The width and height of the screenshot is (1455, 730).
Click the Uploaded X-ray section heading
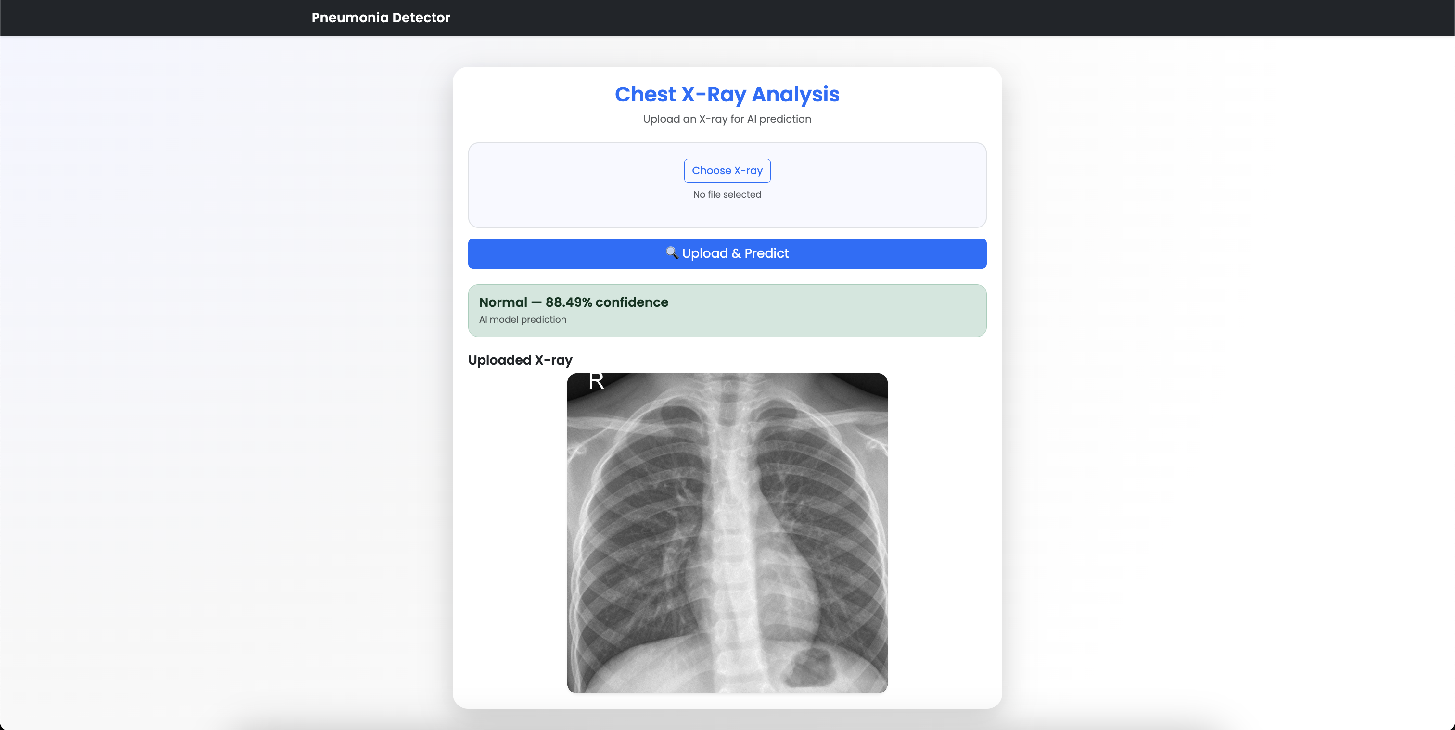pyautogui.click(x=520, y=360)
